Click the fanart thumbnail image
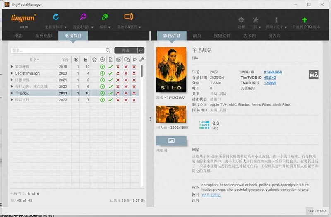The width and height of the screenshot is (331, 217). tap(171, 114)
